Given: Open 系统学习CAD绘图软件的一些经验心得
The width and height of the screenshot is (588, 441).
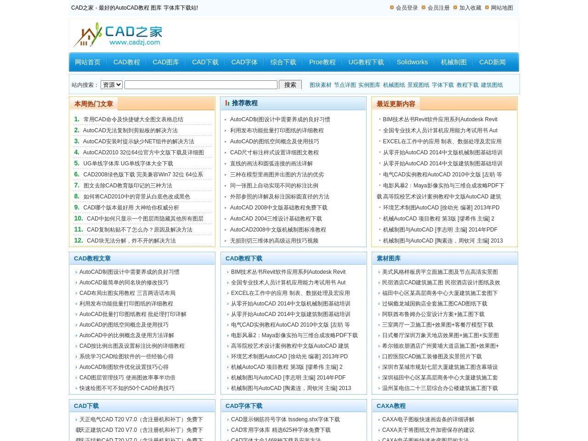Looking at the screenshot, I should 126,356.
